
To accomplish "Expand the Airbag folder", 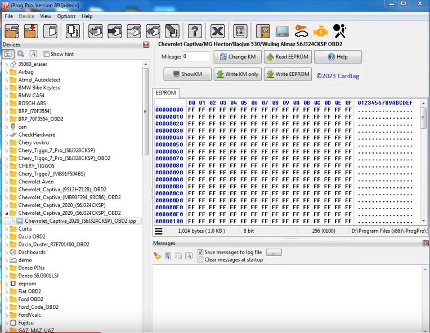I will [7, 72].
